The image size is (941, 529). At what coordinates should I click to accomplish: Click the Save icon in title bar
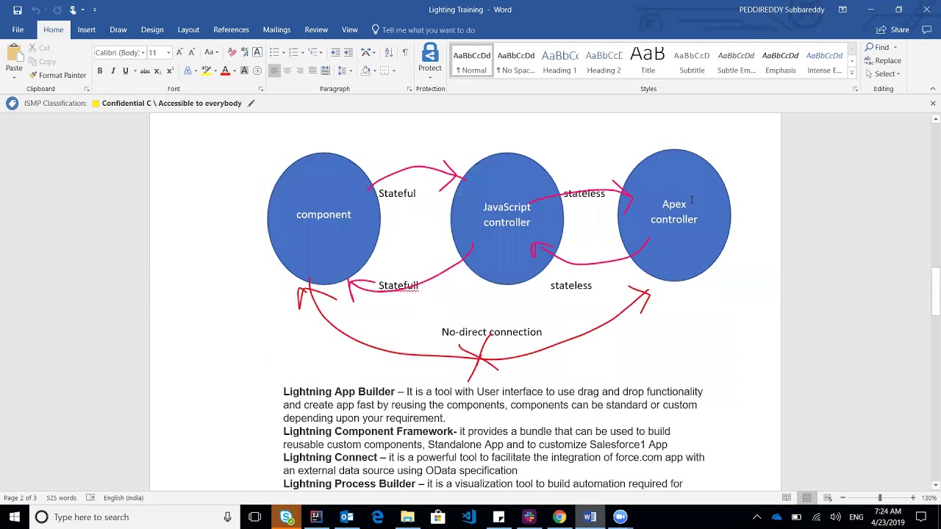[x=18, y=10]
